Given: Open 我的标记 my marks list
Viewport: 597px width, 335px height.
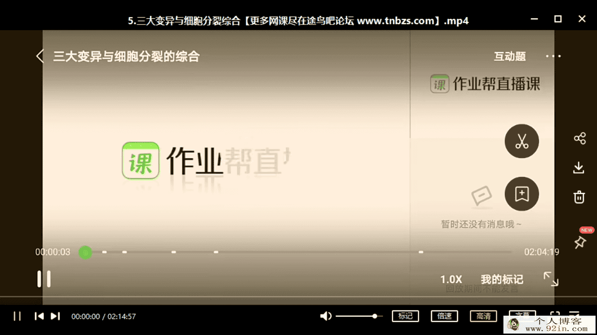Looking at the screenshot, I should coord(502,279).
